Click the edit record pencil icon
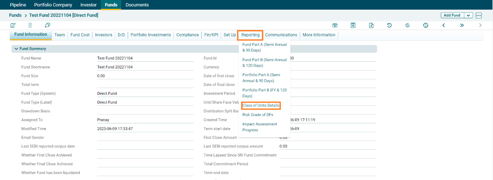This screenshot has height=180, width=493. (x=13, y=25)
